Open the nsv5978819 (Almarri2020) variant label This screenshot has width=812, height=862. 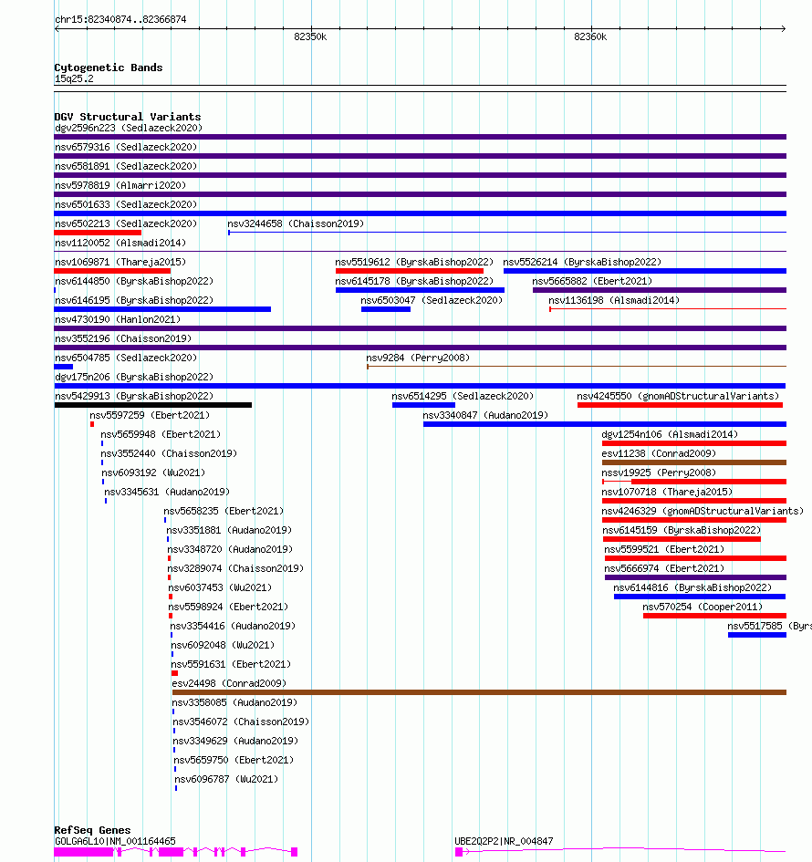click(120, 185)
